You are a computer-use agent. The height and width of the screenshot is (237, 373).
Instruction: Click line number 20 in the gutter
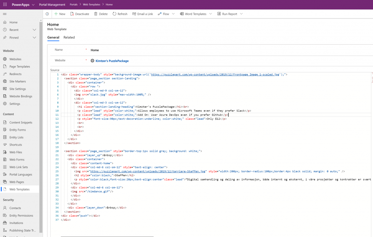coord(57,151)
